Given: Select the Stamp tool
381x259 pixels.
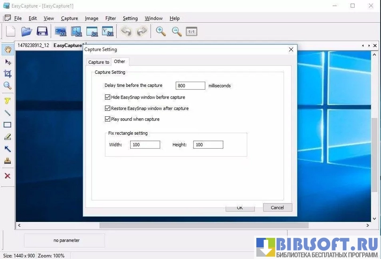Looking at the screenshot, I should [x=8, y=161].
